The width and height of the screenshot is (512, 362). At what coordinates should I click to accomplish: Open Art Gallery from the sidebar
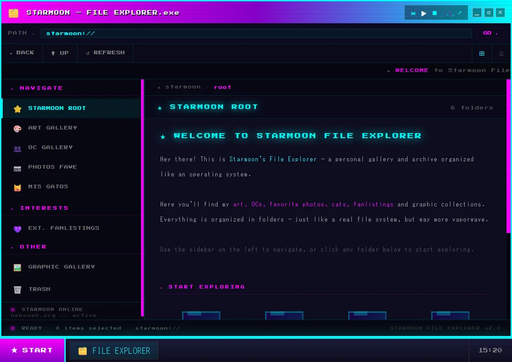point(72,128)
